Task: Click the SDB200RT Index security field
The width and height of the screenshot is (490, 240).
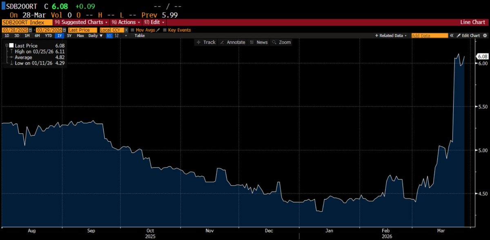Action: [27, 22]
